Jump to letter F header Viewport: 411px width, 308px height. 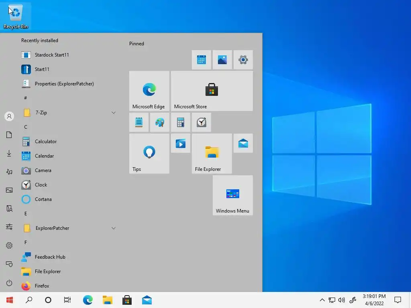click(x=26, y=243)
